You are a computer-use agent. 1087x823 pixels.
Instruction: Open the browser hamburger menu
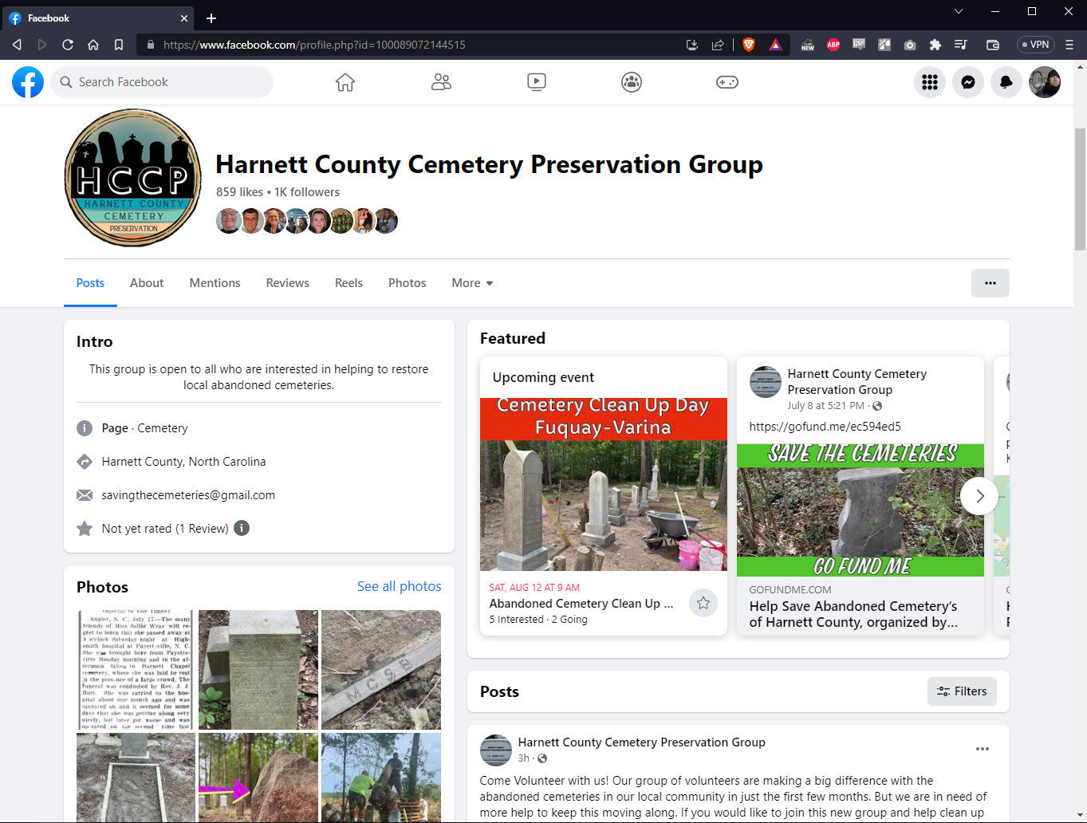tap(1069, 45)
